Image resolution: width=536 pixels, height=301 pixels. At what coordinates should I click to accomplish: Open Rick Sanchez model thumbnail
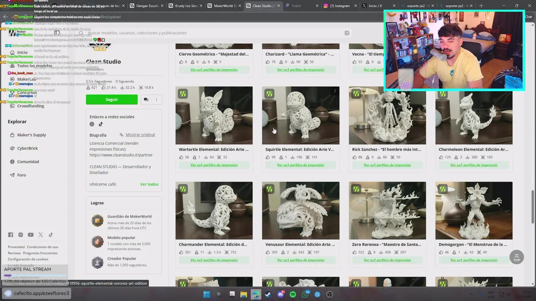(x=387, y=115)
